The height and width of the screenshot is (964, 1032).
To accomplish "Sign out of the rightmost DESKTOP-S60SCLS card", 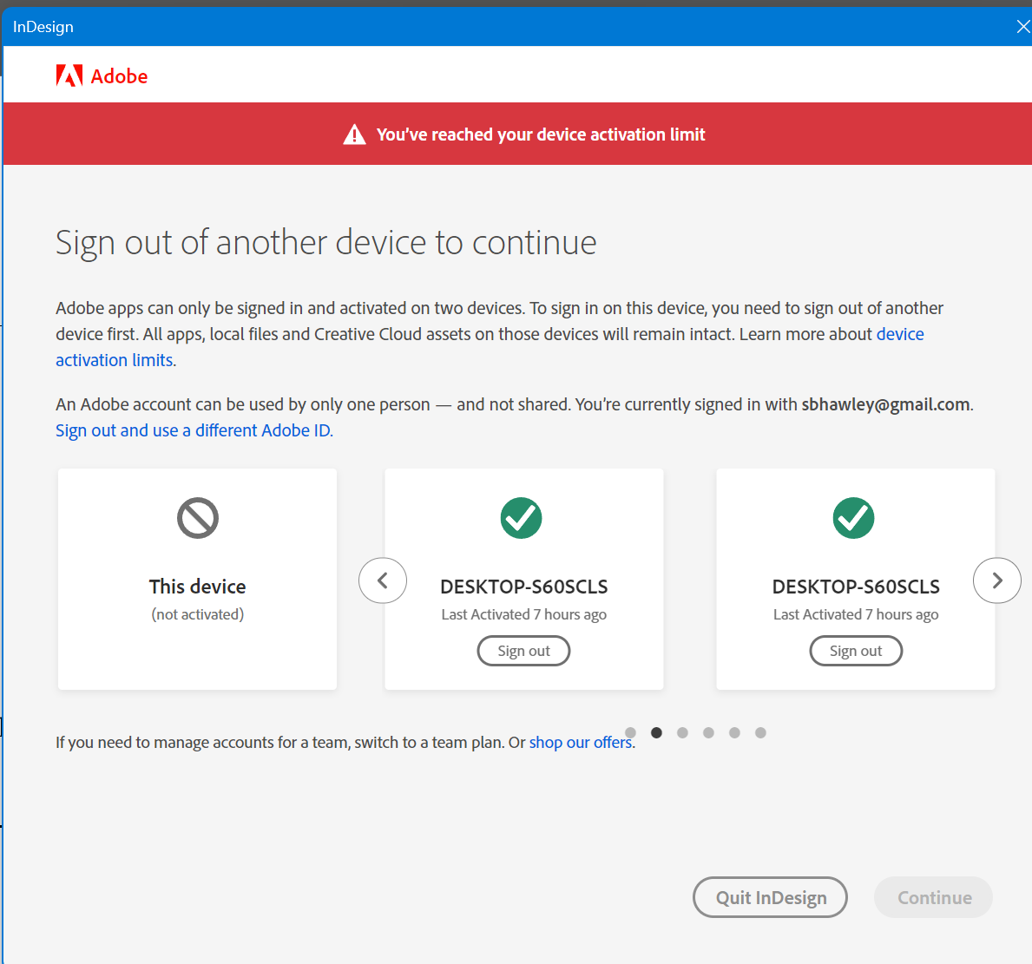I will point(856,651).
